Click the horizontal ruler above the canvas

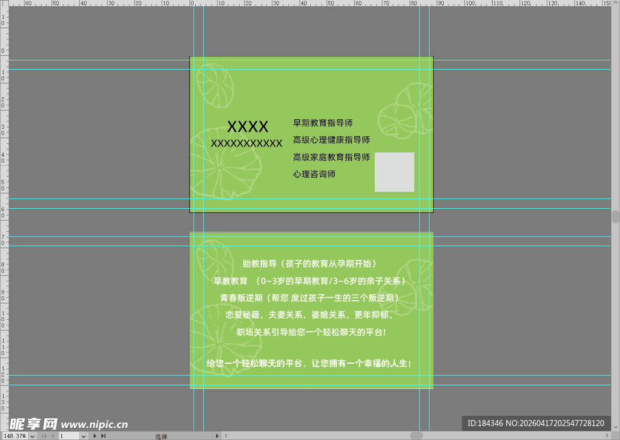click(303, 5)
